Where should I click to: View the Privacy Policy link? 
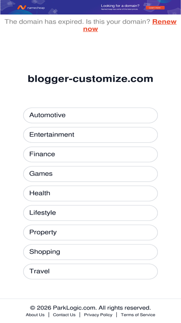98,315
